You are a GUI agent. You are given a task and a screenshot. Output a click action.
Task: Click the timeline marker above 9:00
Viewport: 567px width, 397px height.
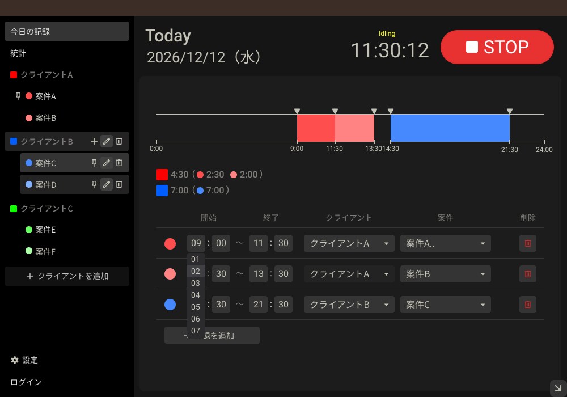(x=297, y=111)
